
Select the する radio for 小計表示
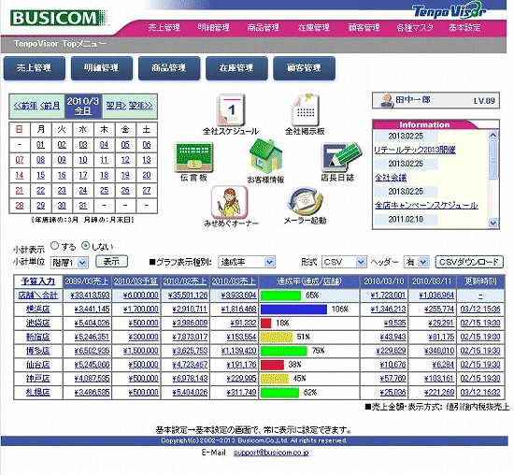point(55,245)
